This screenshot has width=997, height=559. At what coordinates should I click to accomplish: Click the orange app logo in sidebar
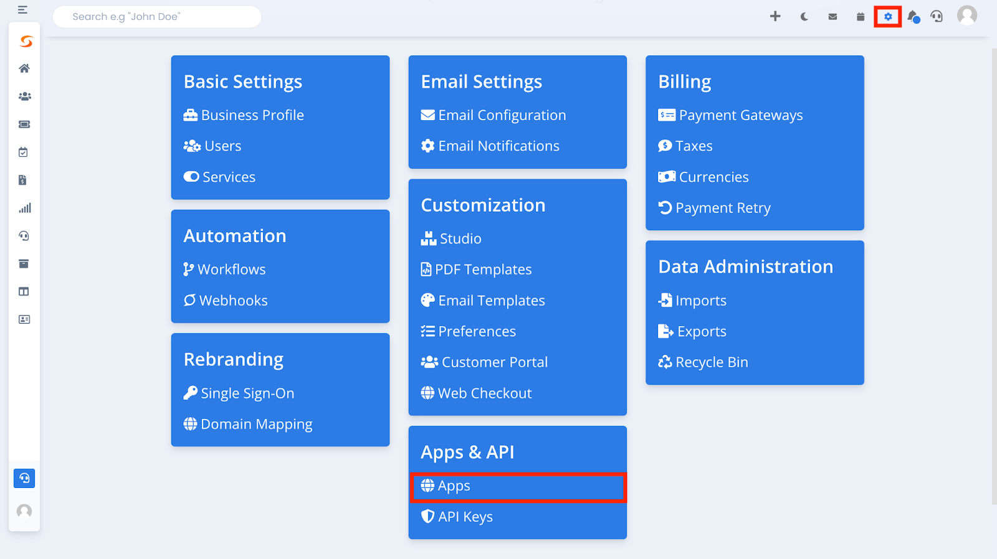[x=26, y=42]
